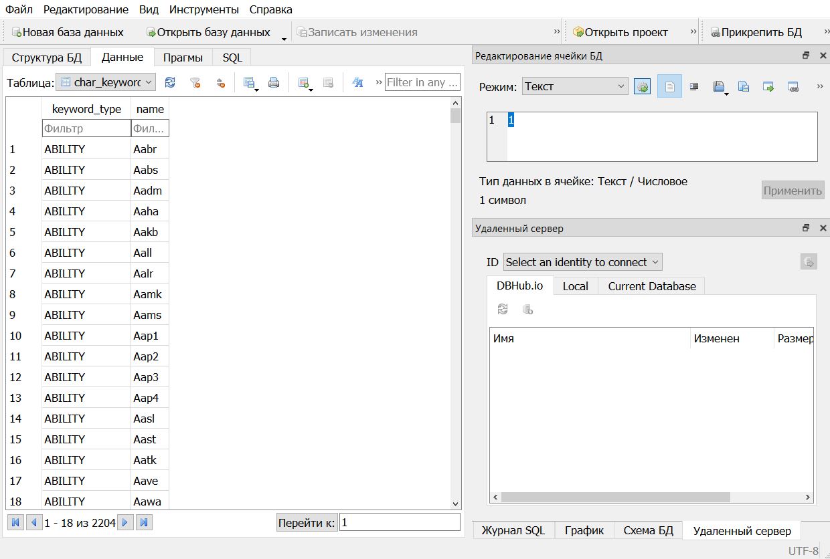830x559 pixels.
Task: Click the keyword_type column filter field
Action: pyautogui.click(x=86, y=128)
